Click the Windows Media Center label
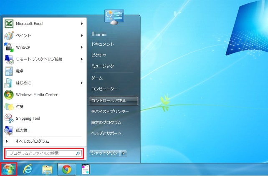Screen dimensions: 268x176 click(37, 95)
